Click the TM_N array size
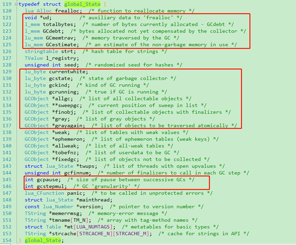The height and width of the screenshot is (245, 296). pos(79,220)
